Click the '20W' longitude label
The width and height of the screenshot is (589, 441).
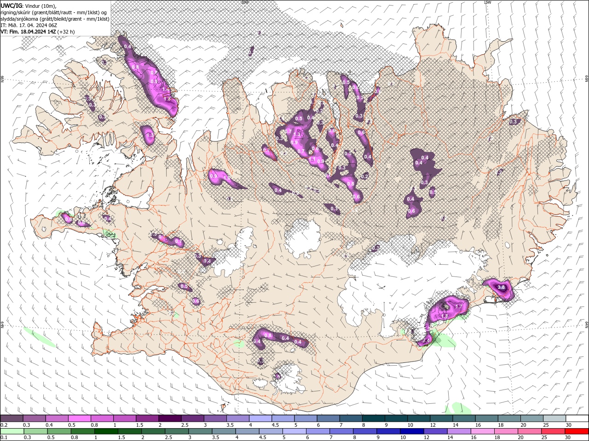pos(244,2)
